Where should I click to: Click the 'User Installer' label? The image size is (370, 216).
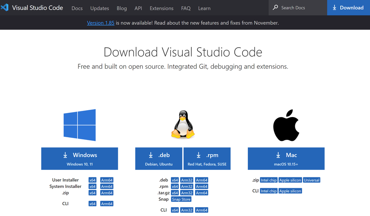coord(65,180)
